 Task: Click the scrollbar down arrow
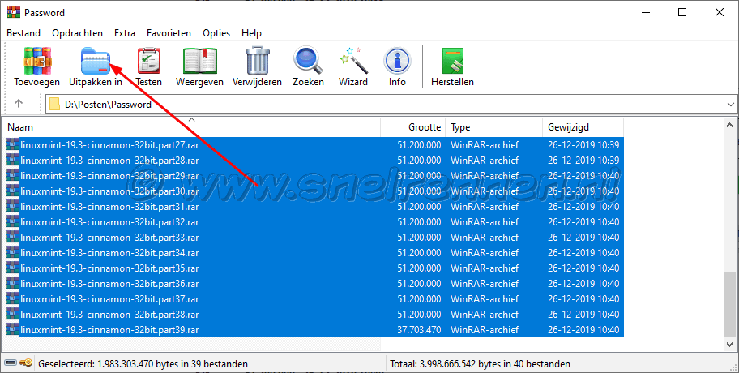point(729,345)
